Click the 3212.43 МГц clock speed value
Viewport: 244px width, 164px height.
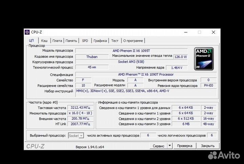click(80, 108)
